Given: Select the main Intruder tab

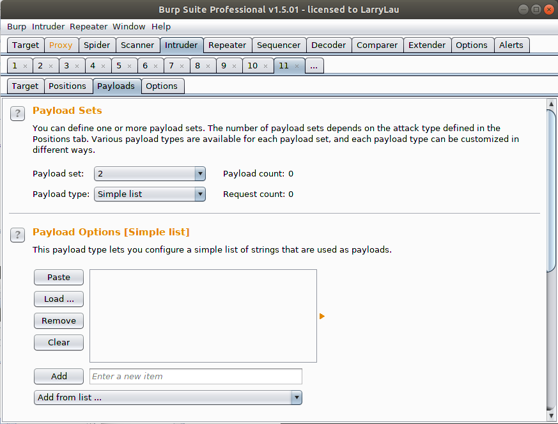Looking at the screenshot, I should coord(181,45).
